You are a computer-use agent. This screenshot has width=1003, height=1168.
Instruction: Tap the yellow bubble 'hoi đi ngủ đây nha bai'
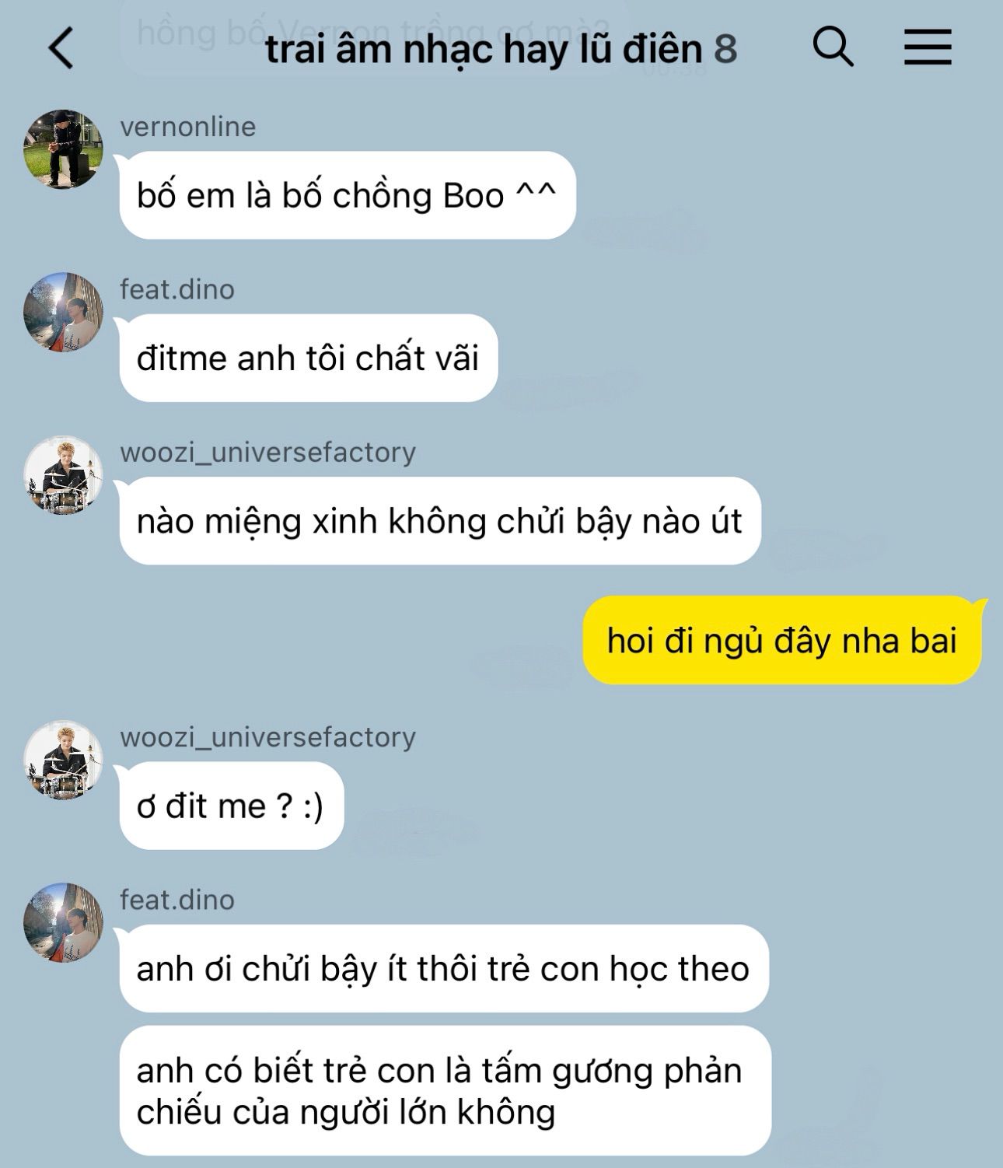782,641
